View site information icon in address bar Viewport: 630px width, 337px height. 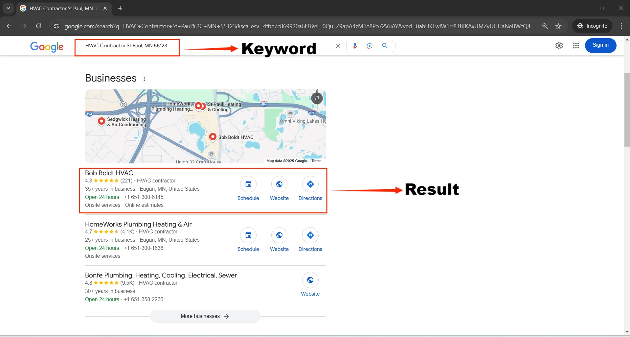pyautogui.click(x=56, y=26)
